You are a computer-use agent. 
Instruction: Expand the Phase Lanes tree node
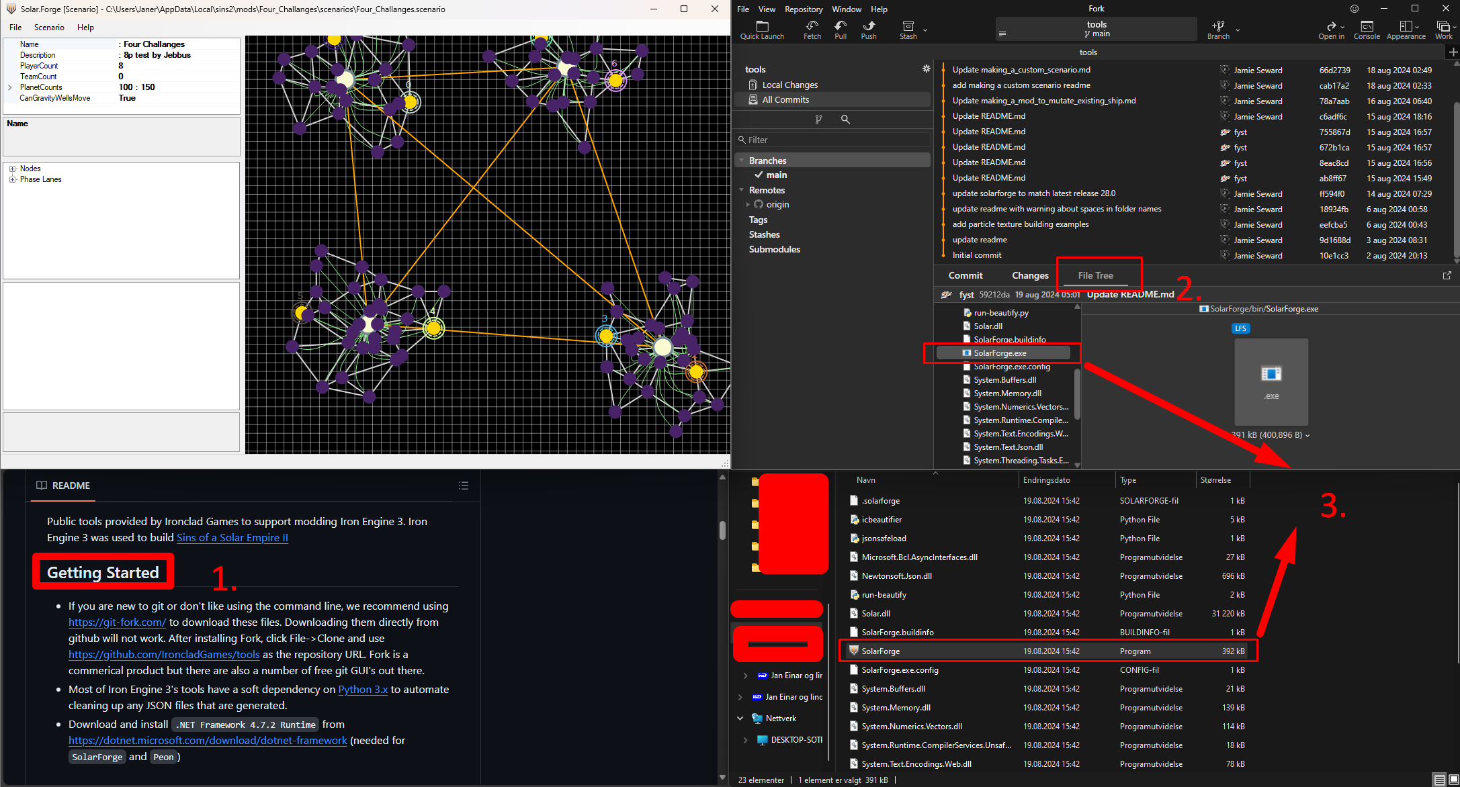[12, 179]
